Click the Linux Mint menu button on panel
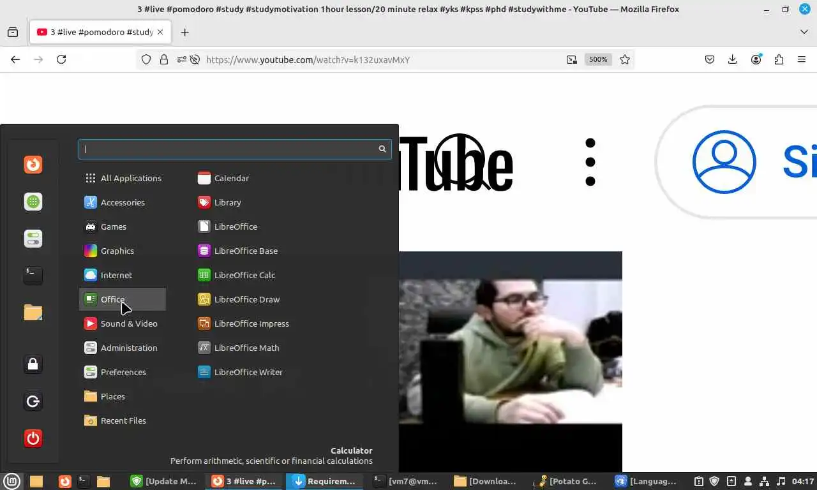 pyautogui.click(x=12, y=481)
